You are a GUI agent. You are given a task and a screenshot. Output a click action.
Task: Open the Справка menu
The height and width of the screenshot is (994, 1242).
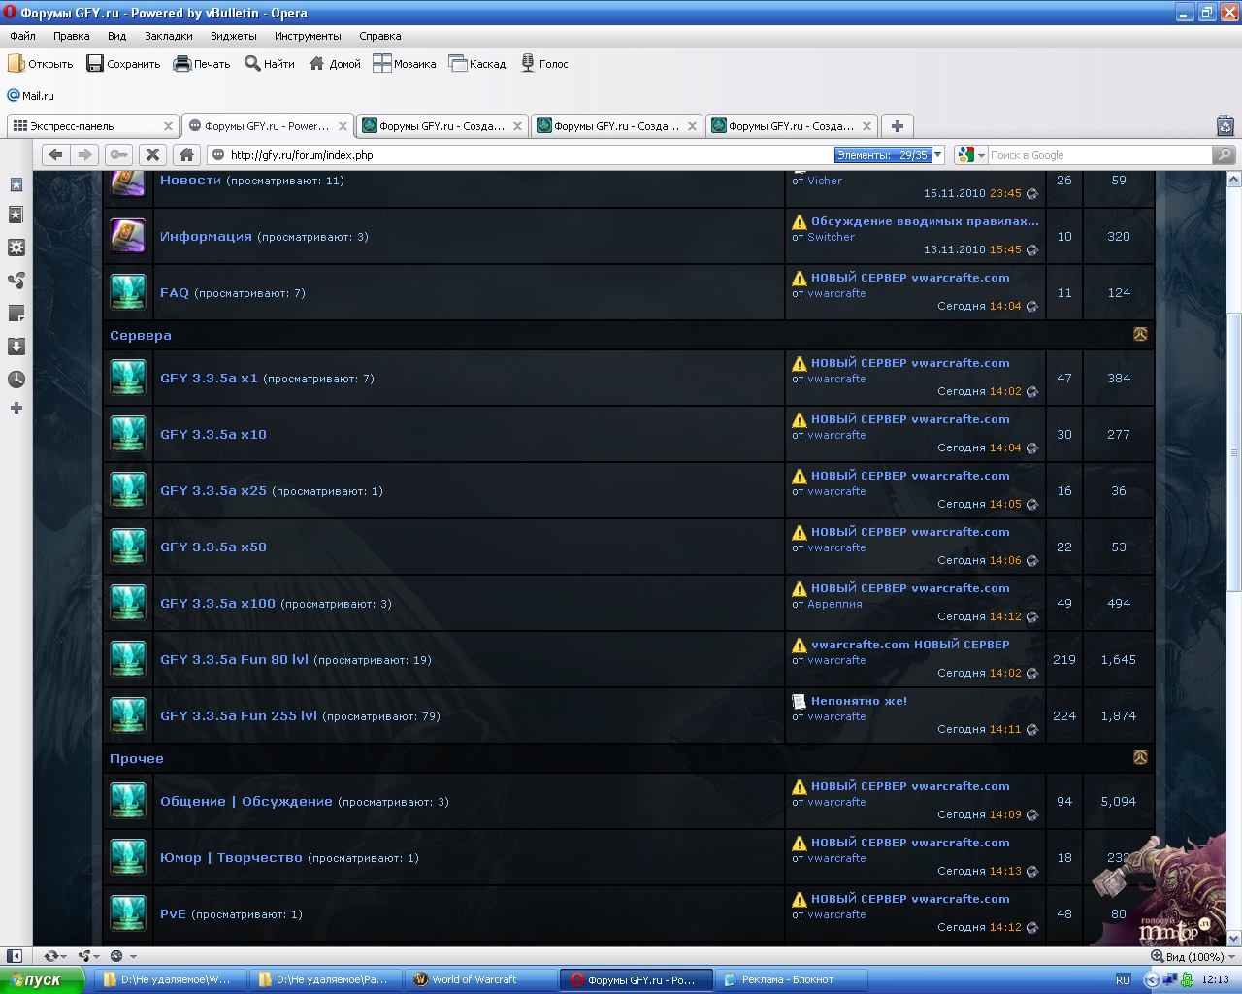(x=379, y=36)
